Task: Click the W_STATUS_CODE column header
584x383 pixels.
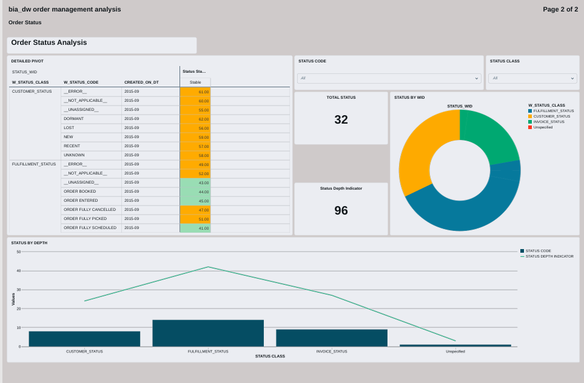Action: tap(81, 82)
